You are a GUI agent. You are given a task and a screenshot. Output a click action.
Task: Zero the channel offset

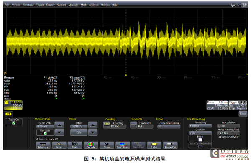pyautogui.click(x=79, y=132)
